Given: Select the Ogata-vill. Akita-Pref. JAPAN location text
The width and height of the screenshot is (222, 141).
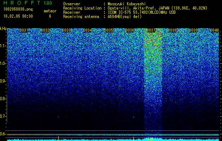Looking at the screenshot, I should [x=157, y=8].
